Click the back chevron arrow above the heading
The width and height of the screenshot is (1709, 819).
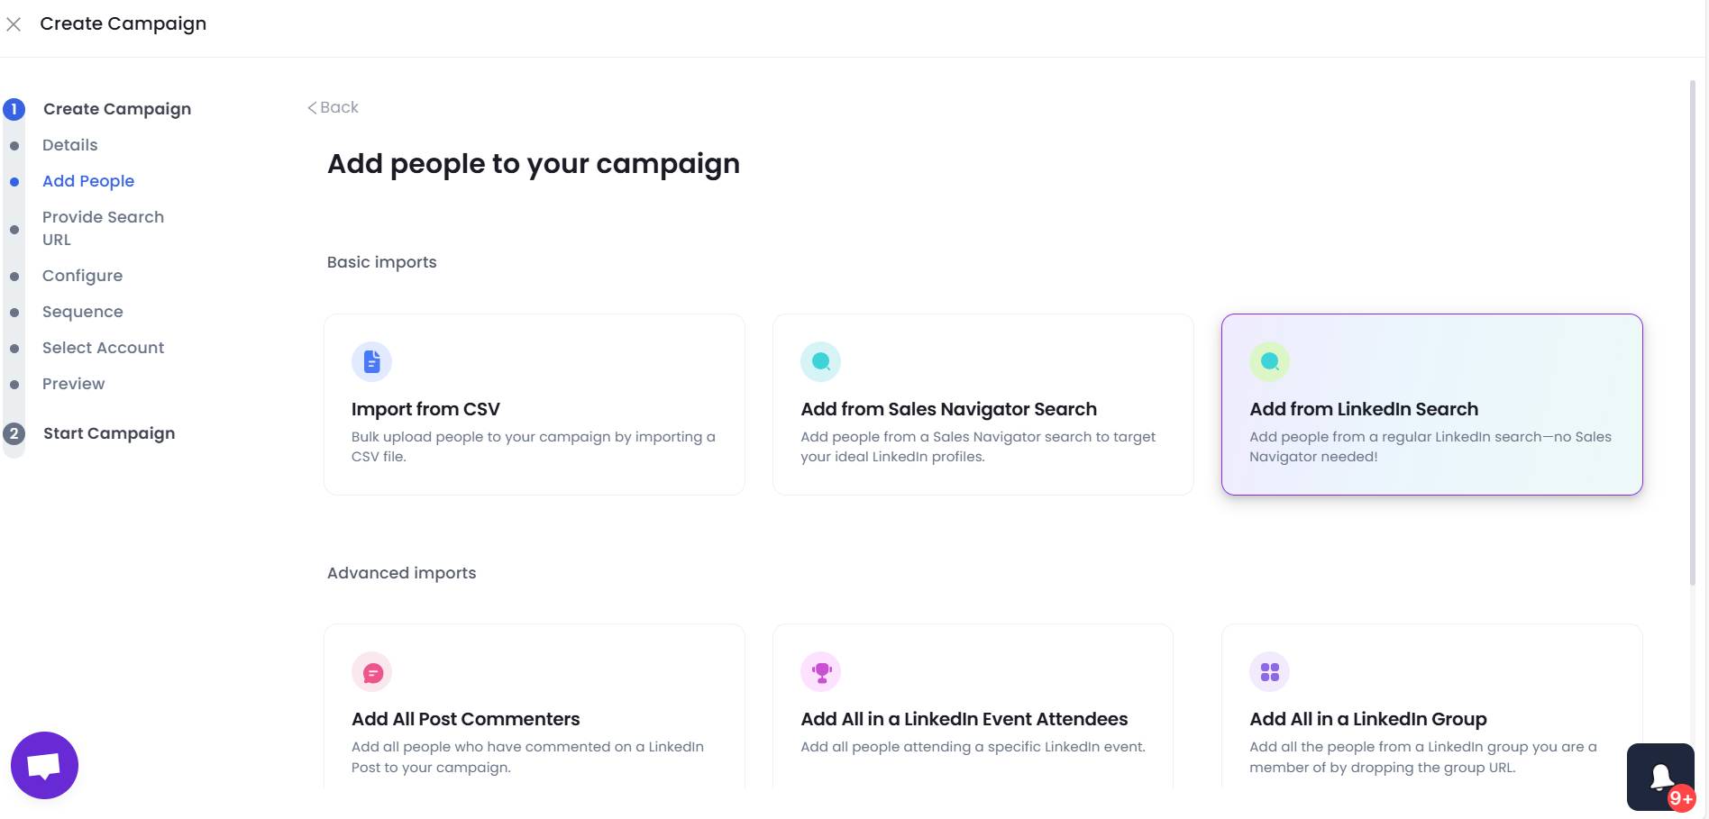tap(315, 106)
